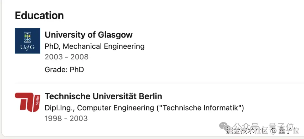Click the vertical berlin text in TU logo
Image resolution: width=304 pixels, height=139 pixels.
click(x=38, y=100)
